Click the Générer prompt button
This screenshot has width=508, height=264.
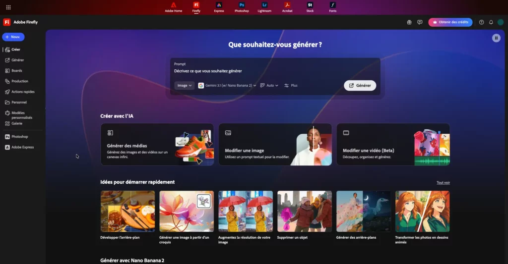click(x=360, y=85)
